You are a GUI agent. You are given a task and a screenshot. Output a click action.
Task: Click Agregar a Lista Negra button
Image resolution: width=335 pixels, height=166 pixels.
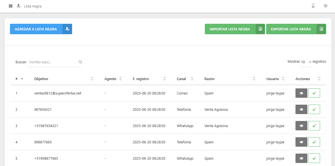click(36, 29)
